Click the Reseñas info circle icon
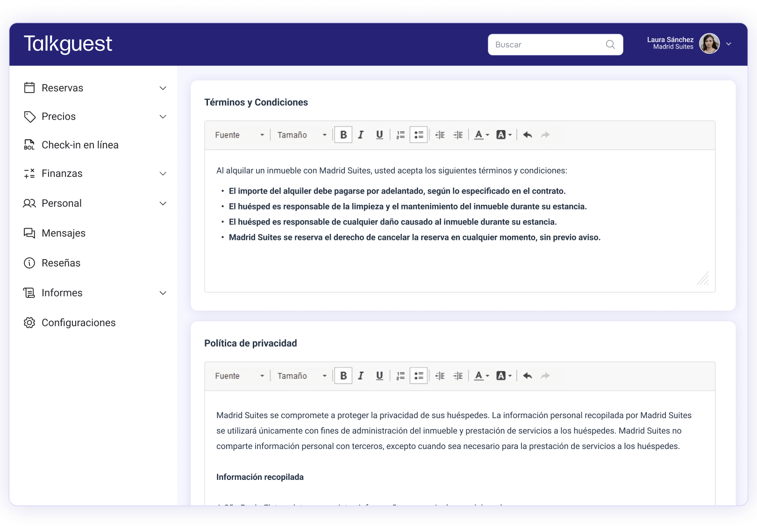Screen dimensions: 757x529 [29, 263]
